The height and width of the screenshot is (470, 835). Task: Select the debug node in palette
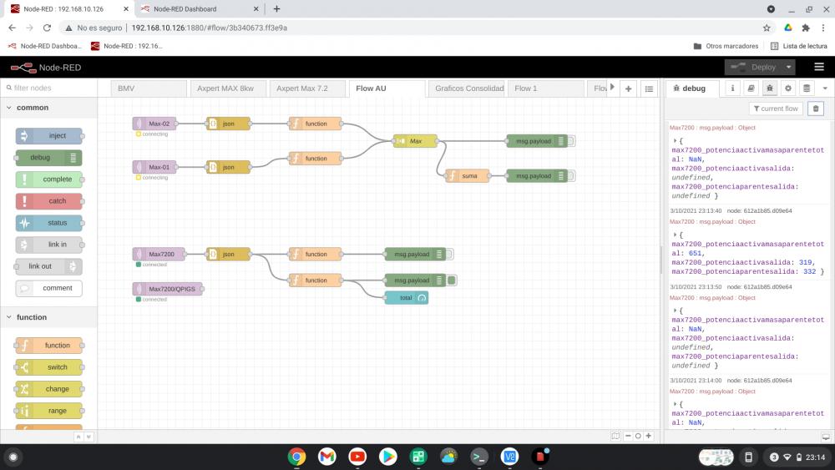[49, 158]
